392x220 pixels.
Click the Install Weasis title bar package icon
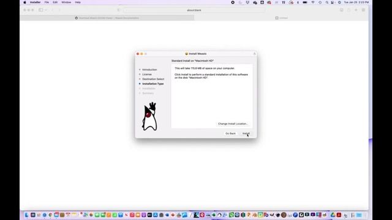tap(186, 54)
